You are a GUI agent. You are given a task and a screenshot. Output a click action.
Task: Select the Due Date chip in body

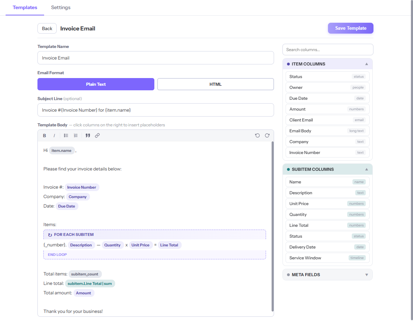tap(66, 206)
